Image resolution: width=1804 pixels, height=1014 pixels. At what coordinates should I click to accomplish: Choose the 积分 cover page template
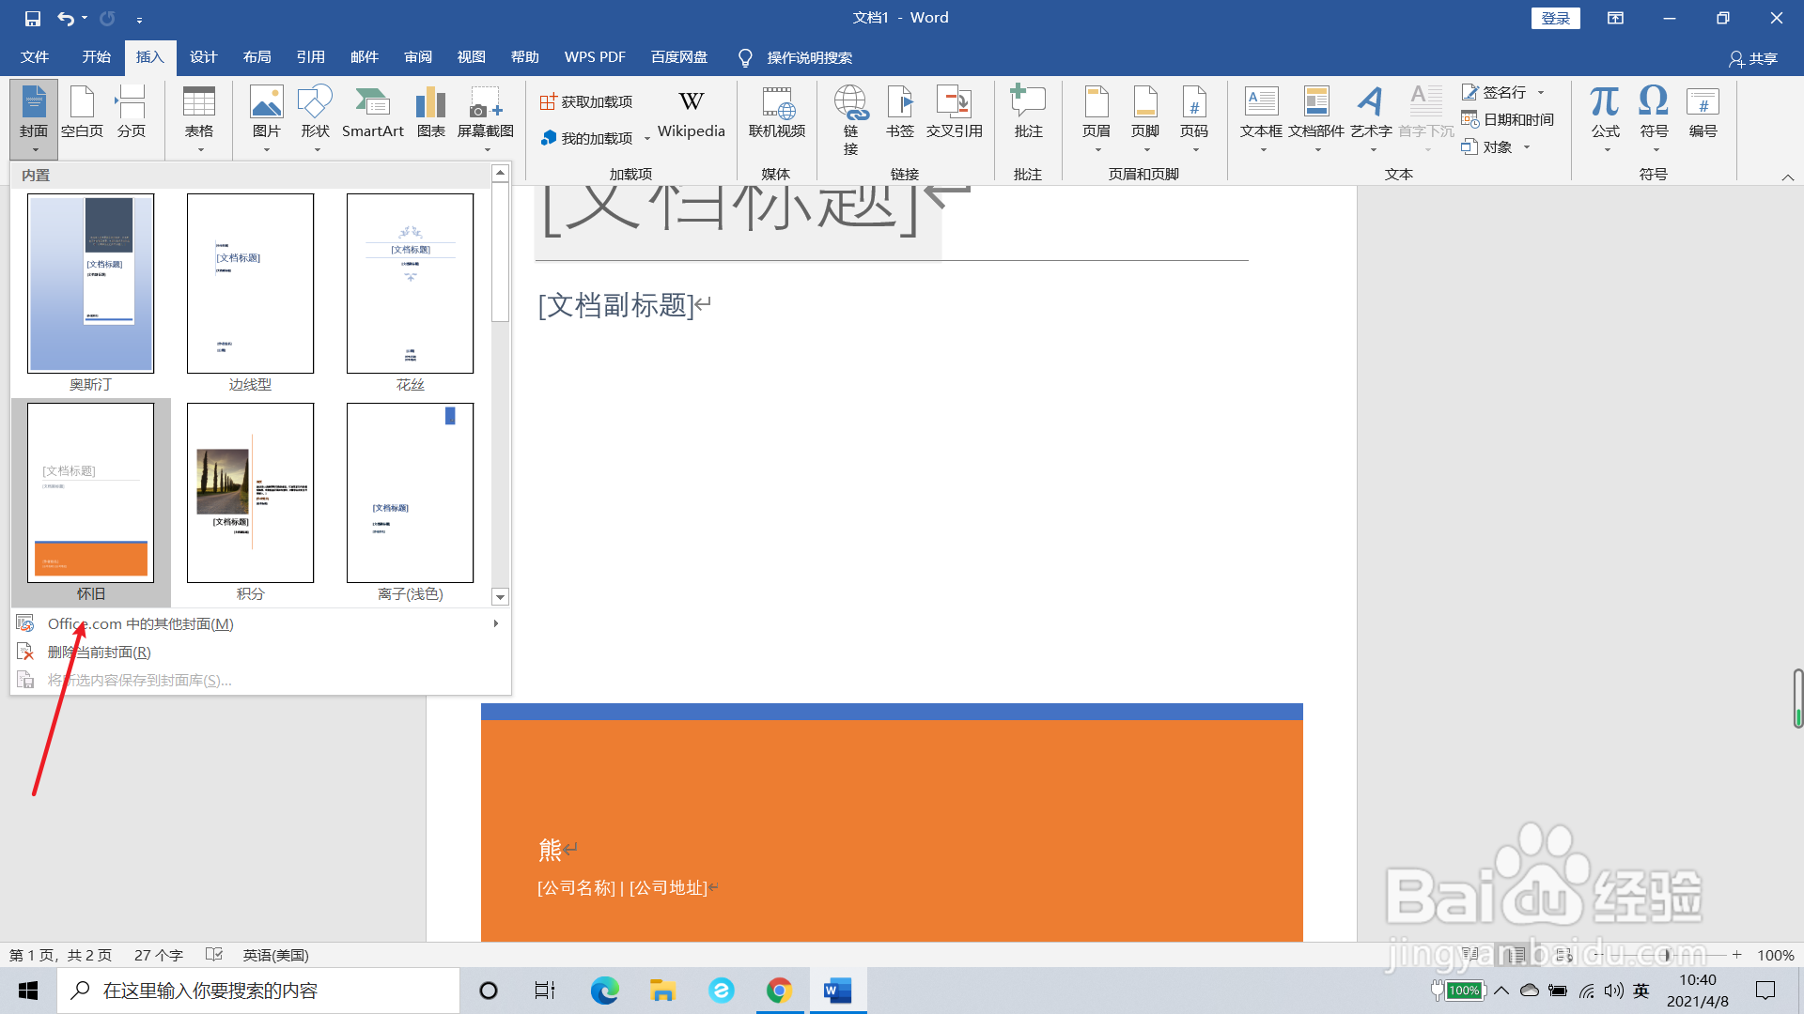click(x=251, y=493)
